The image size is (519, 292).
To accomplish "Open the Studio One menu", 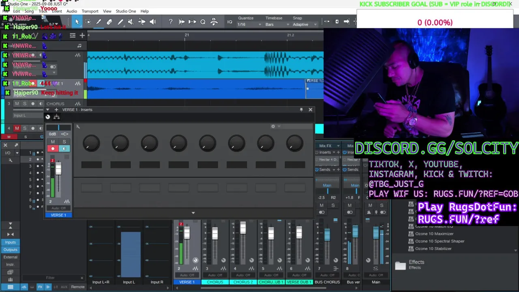I will (126, 11).
